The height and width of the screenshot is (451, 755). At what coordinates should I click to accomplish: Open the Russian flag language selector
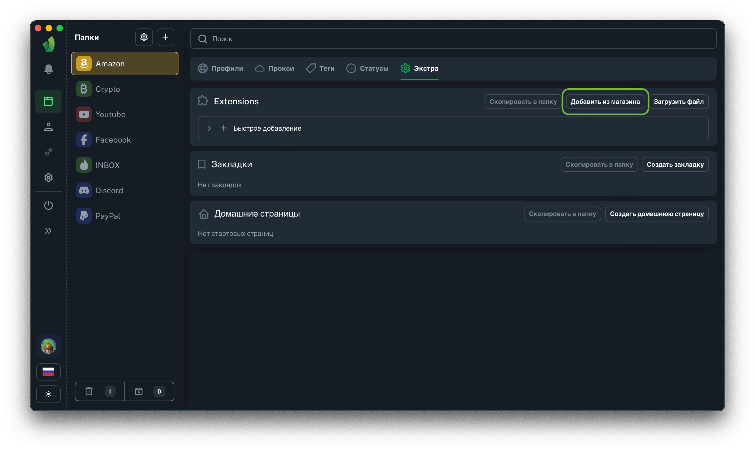click(x=48, y=372)
